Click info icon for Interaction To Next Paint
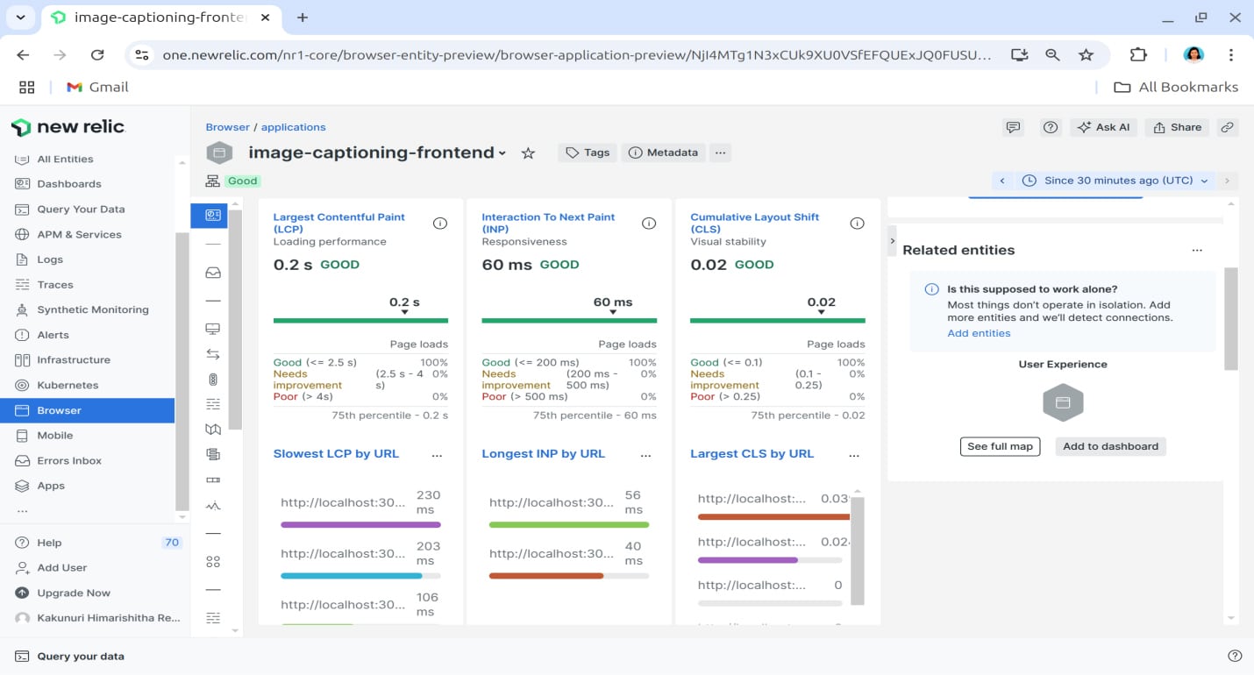 pyautogui.click(x=649, y=224)
